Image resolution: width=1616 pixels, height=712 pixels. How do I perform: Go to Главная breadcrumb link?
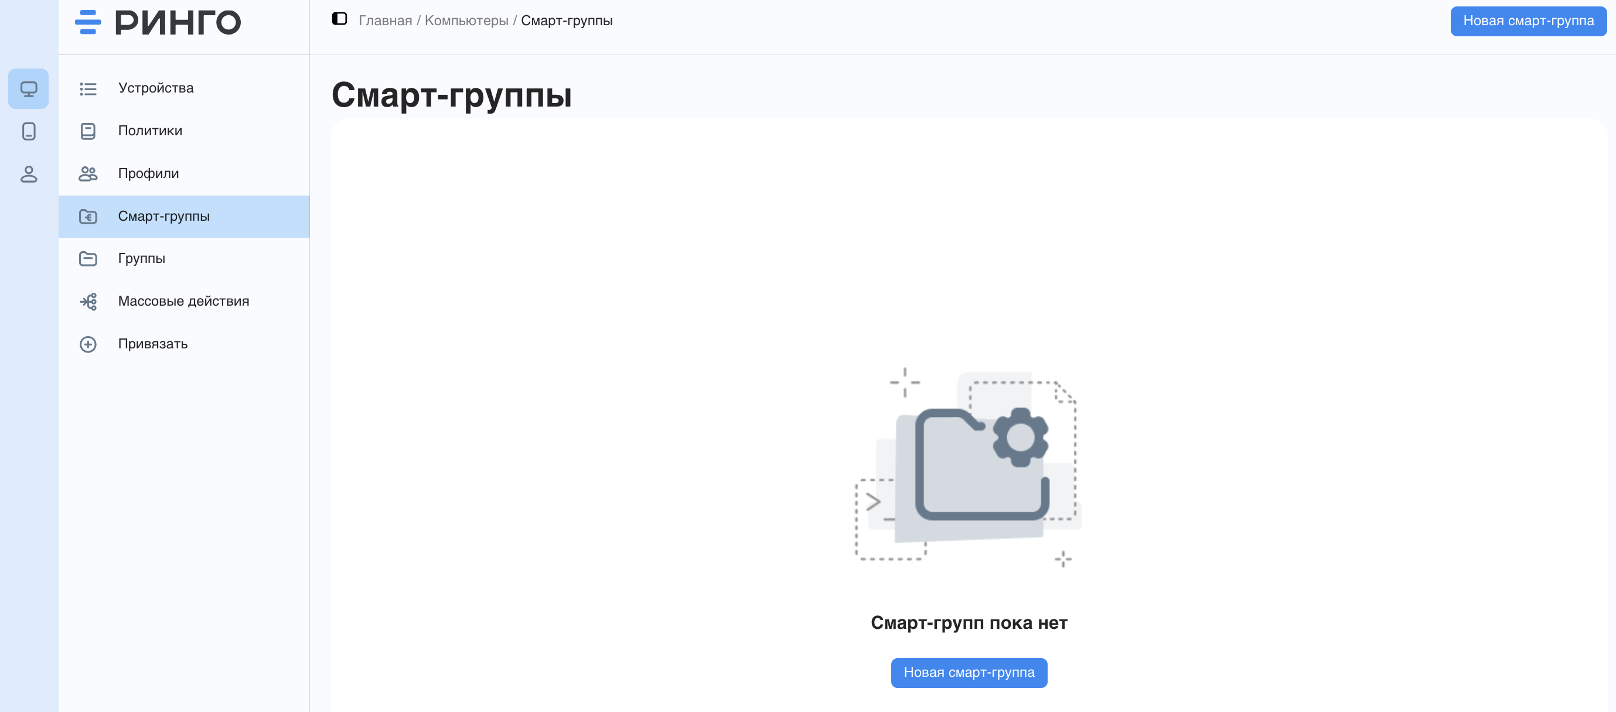point(385,20)
